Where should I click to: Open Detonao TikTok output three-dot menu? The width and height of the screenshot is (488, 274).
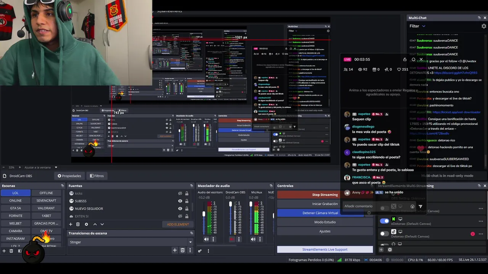[x=481, y=234]
